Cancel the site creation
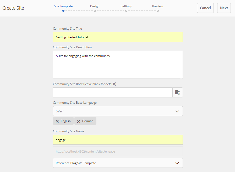235x172 pixels. click(x=205, y=8)
